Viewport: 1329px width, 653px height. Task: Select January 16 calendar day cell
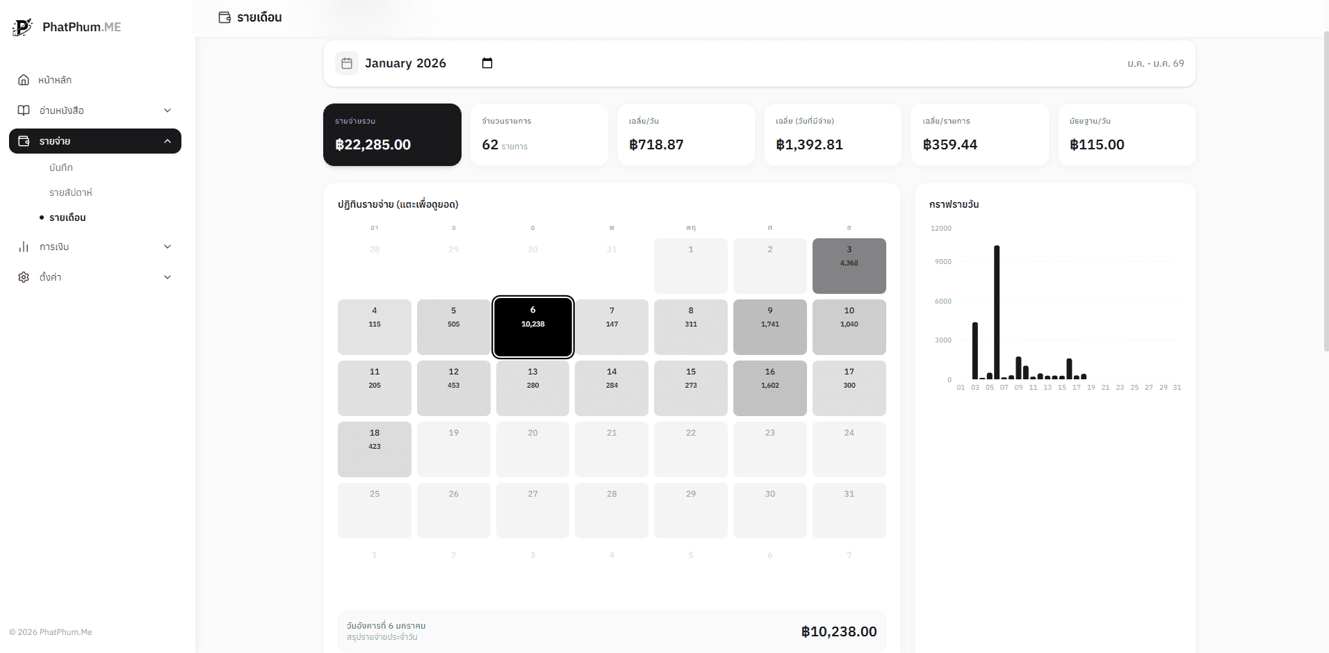tap(769, 388)
